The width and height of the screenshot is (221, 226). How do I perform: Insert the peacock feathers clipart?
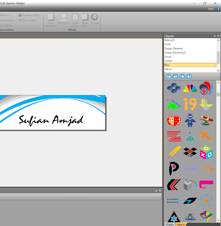[x=190, y=88]
